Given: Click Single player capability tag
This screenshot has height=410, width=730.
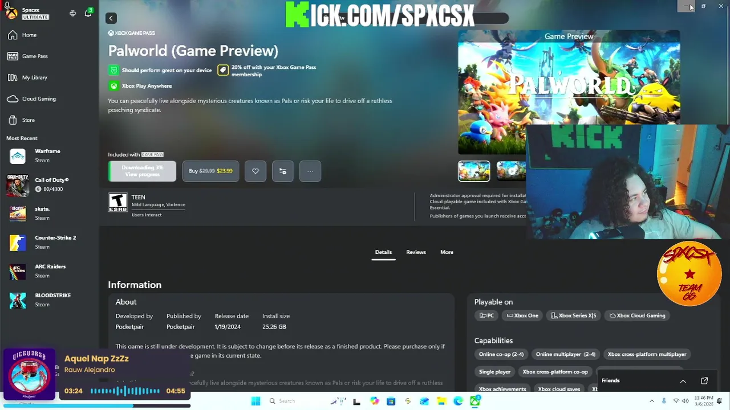Looking at the screenshot, I should (494, 372).
